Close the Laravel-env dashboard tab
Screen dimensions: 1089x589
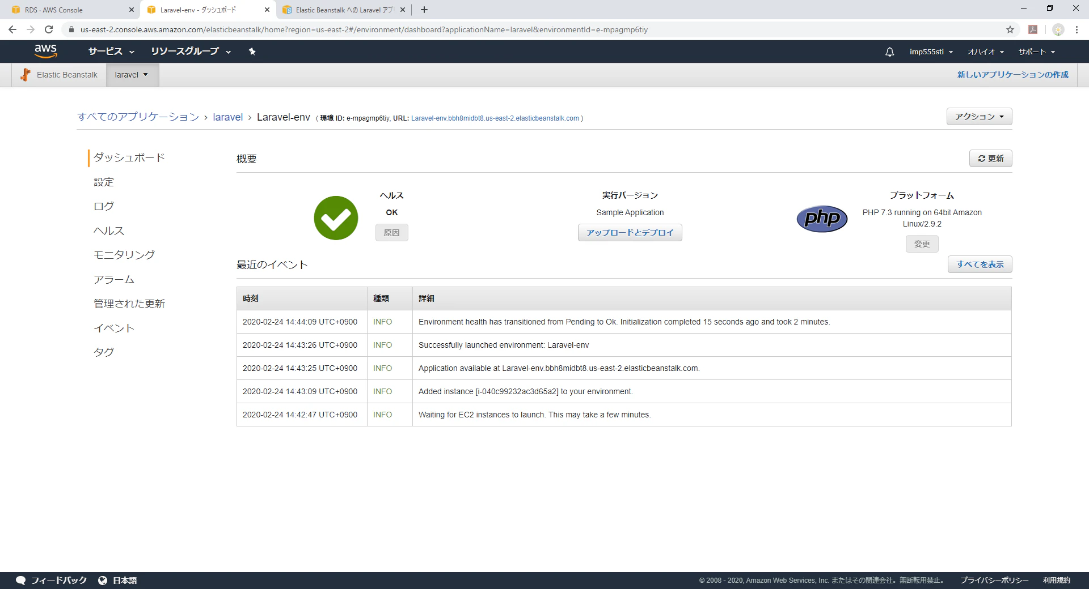[267, 10]
